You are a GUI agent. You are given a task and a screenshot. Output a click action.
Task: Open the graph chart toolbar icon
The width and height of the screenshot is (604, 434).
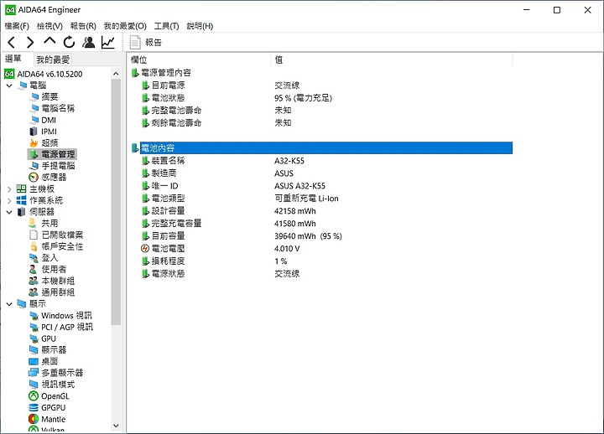pyautogui.click(x=108, y=42)
